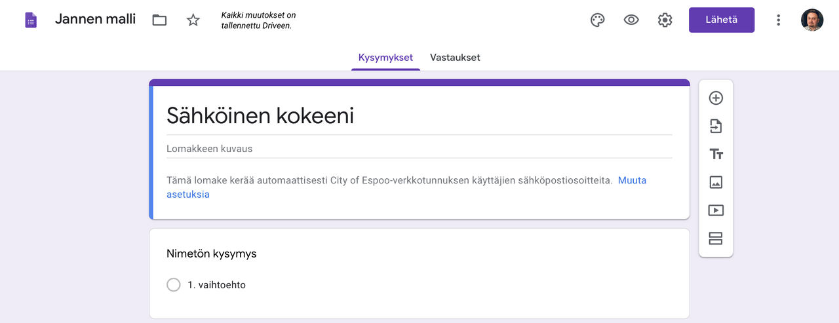Select the 1. vaihtoehto radio button
This screenshot has height=323, width=839.
[174, 285]
